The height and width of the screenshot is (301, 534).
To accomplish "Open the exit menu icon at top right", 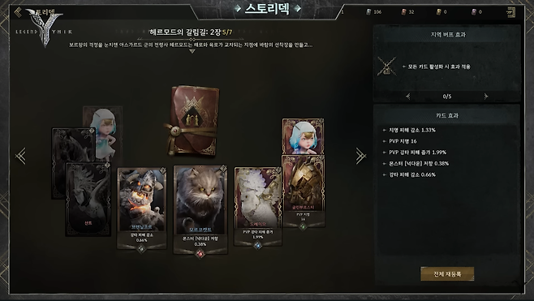I will tap(510, 12).
